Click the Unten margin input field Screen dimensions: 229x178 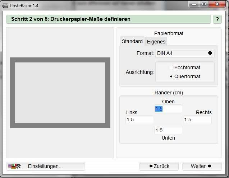(169, 130)
